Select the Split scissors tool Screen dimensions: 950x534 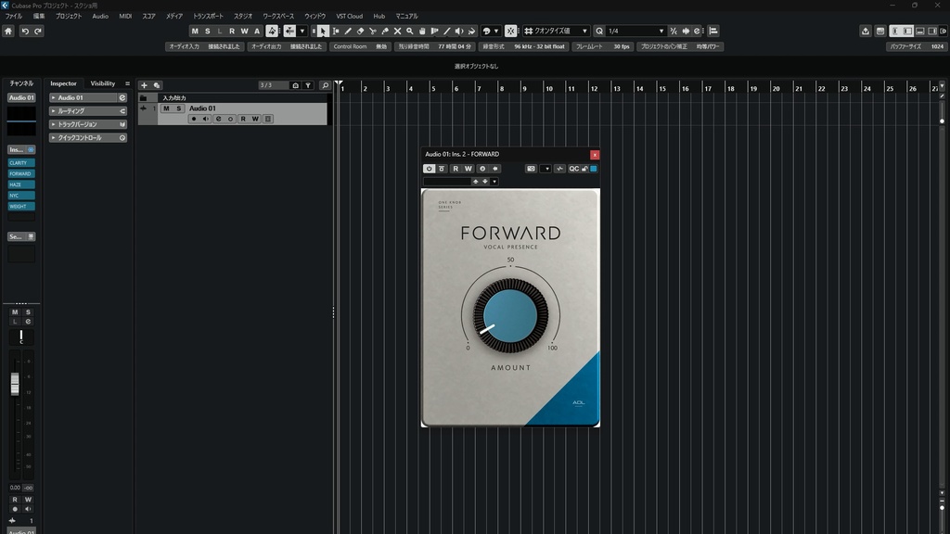coord(373,31)
